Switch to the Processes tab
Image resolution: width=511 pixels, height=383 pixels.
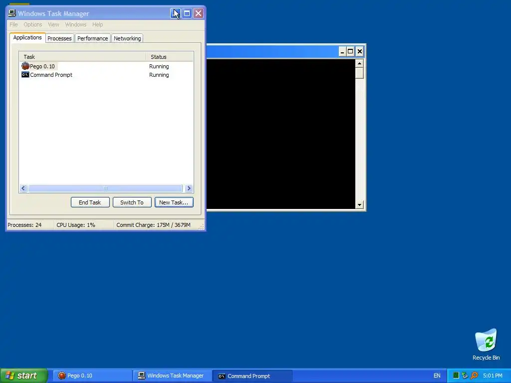click(59, 38)
